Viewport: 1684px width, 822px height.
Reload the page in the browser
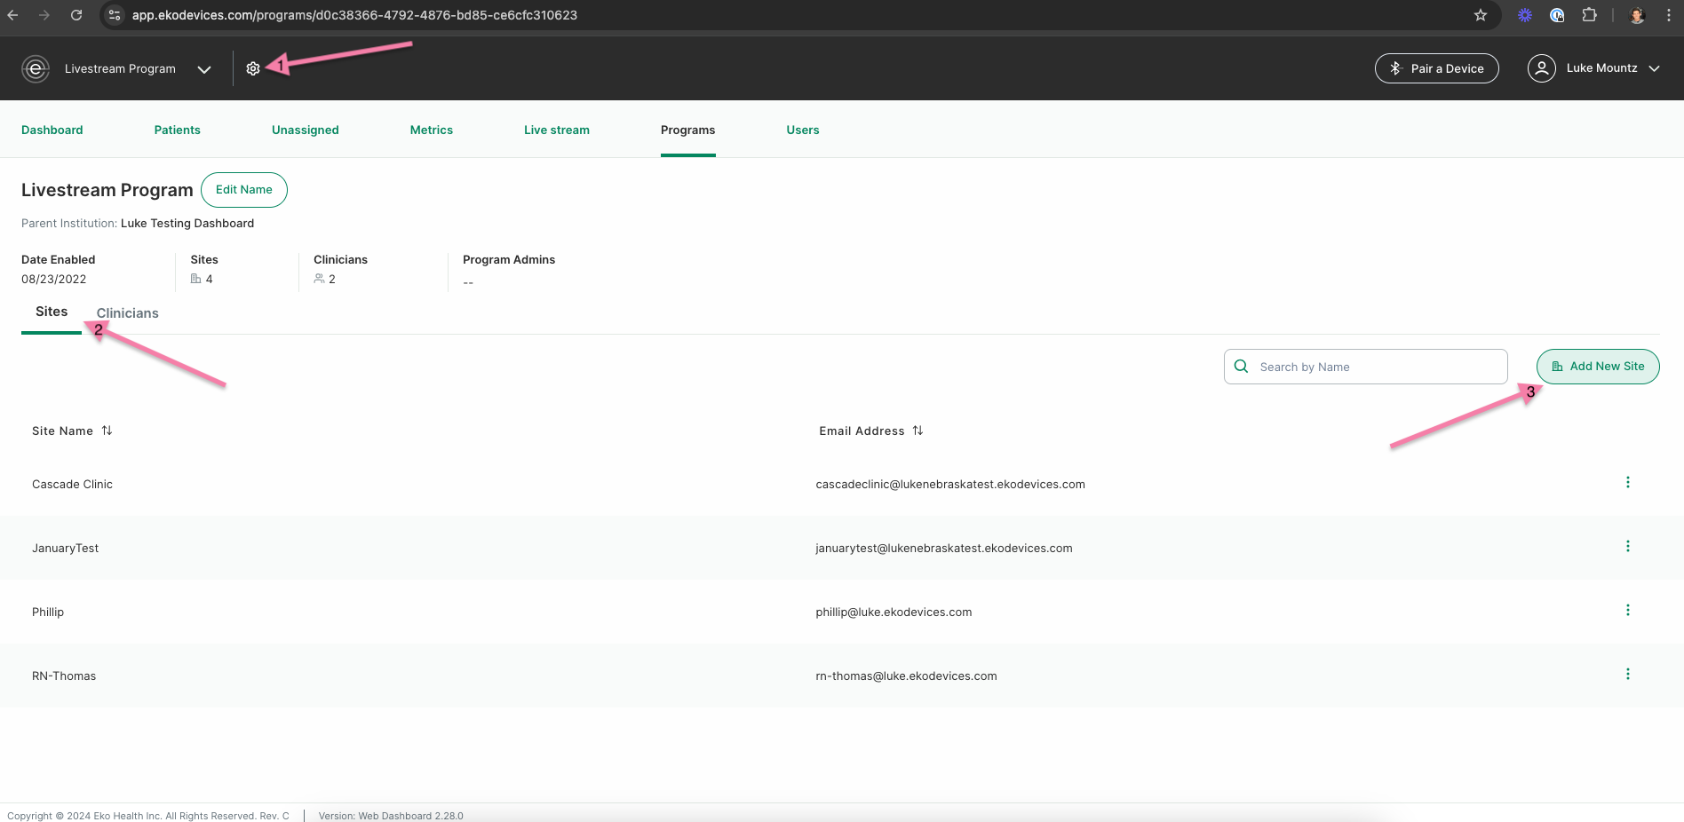[76, 15]
